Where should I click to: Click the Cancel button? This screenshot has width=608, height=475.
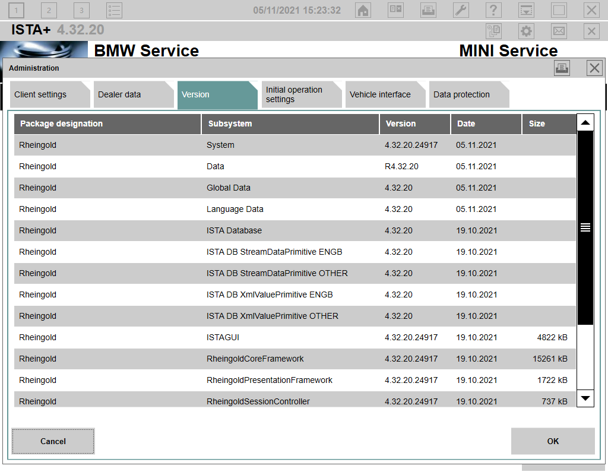(x=53, y=441)
